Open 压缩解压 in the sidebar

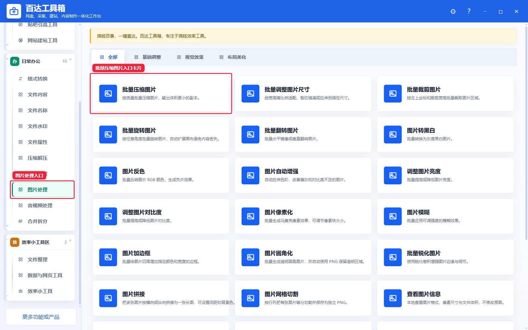tap(43, 158)
